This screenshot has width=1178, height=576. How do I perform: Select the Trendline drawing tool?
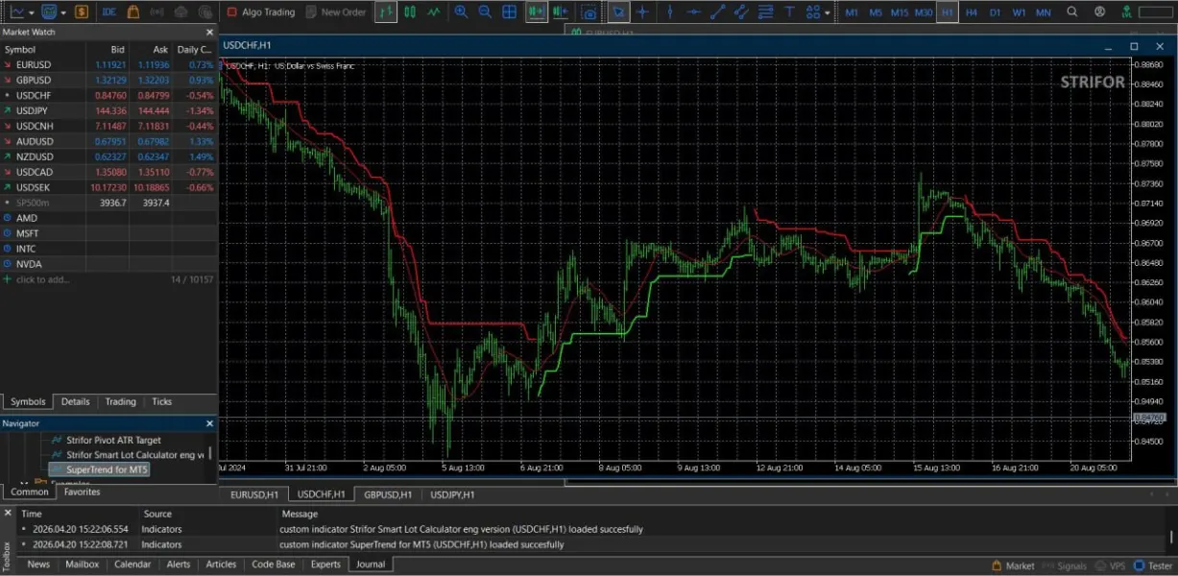click(716, 12)
